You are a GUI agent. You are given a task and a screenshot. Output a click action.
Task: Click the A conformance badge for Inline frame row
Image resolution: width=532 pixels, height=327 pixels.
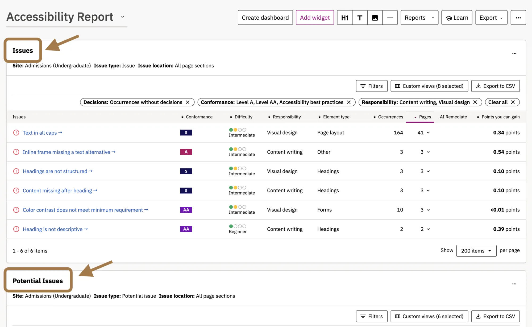[x=186, y=152]
